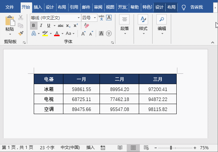218x152 pixels.
Task: Toggle superscript formatting
Action: click(x=76, y=26)
